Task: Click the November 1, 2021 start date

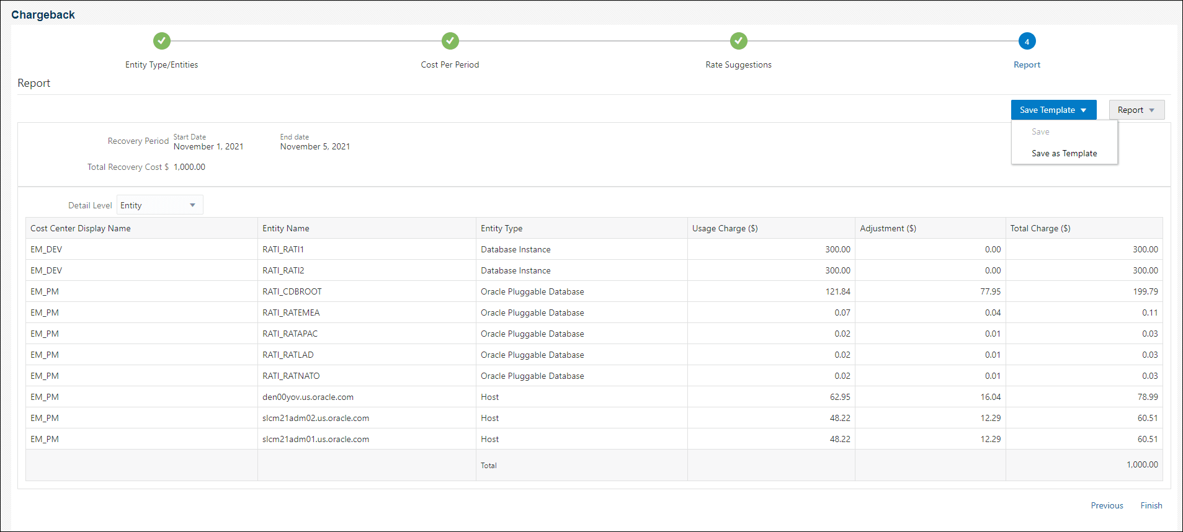Action: point(208,146)
